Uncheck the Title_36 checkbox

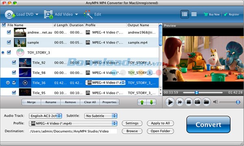tap(14, 83)
